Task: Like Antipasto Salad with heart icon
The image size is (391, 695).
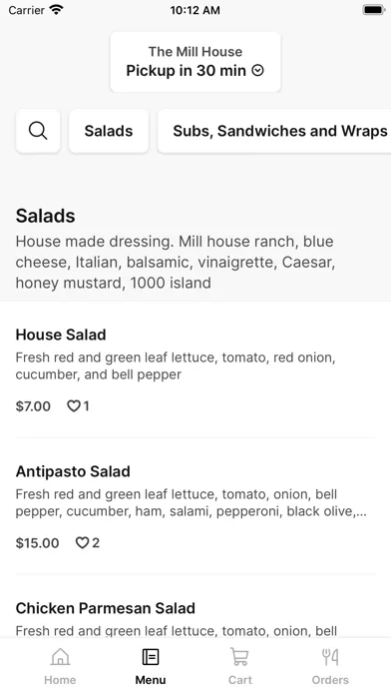Action: pyautogui.click(x=82, y=542)
